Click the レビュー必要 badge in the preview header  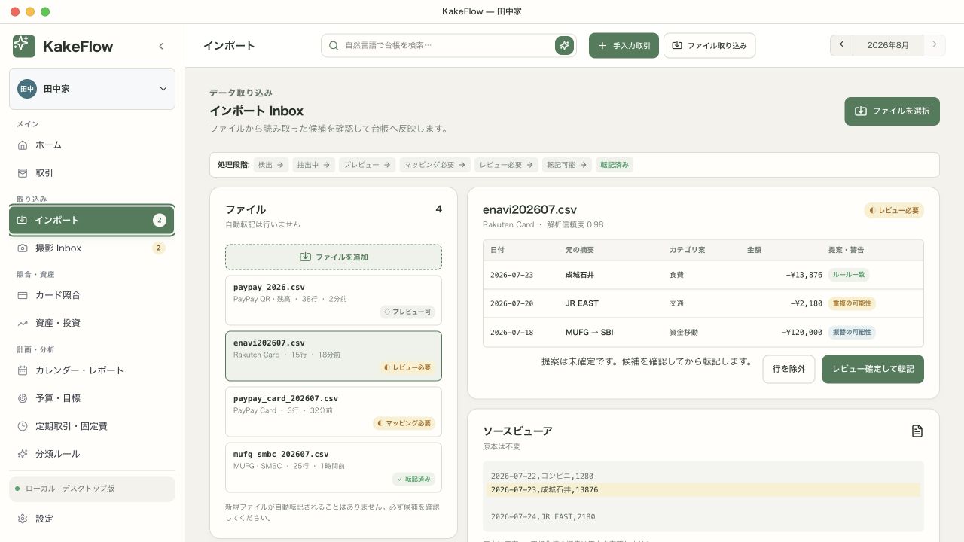pyautogui.click(x=894, y=210)
